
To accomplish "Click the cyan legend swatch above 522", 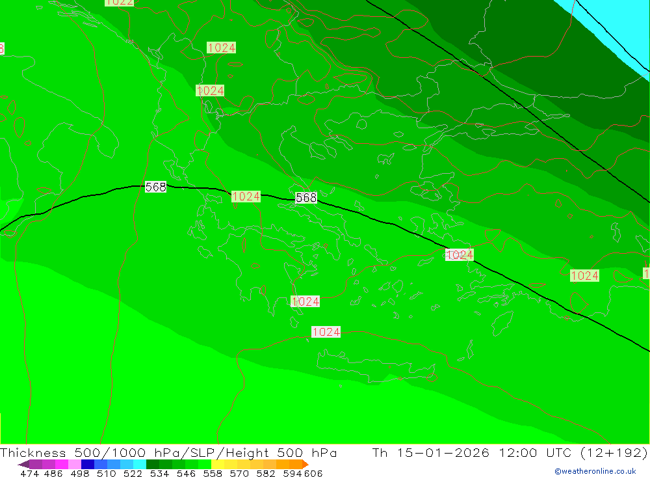I will (x=139, y=464).
